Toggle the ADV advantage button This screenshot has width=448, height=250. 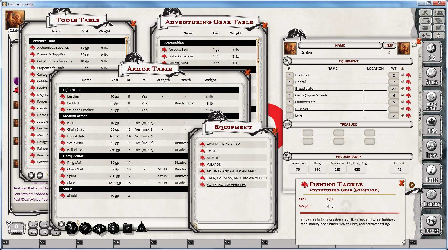click(x=33, y=225)
